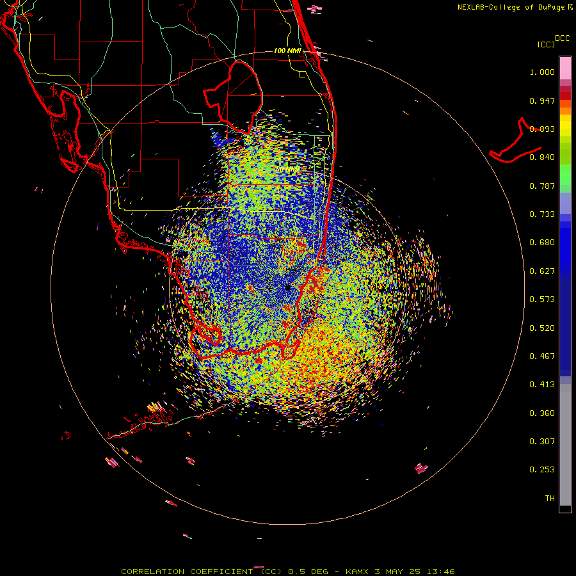
Task: Click the 0.413 scale value
Action: pyautogui.click(x=542, y=385)
